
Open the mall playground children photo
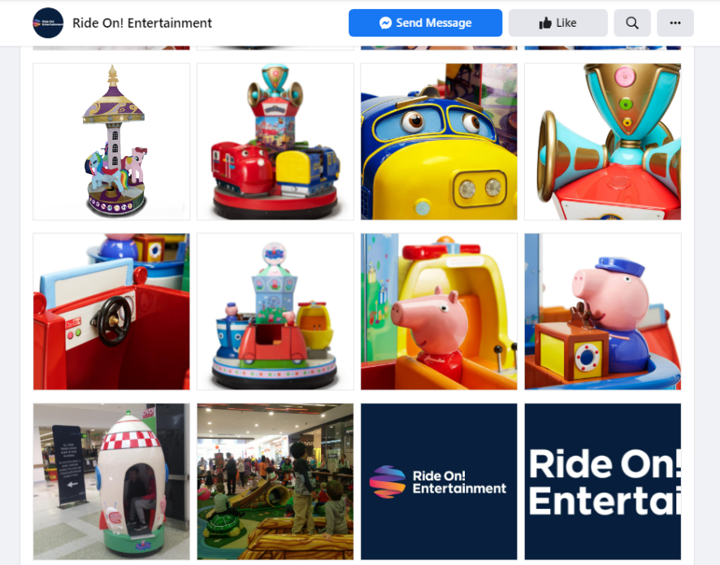point(275,481)
